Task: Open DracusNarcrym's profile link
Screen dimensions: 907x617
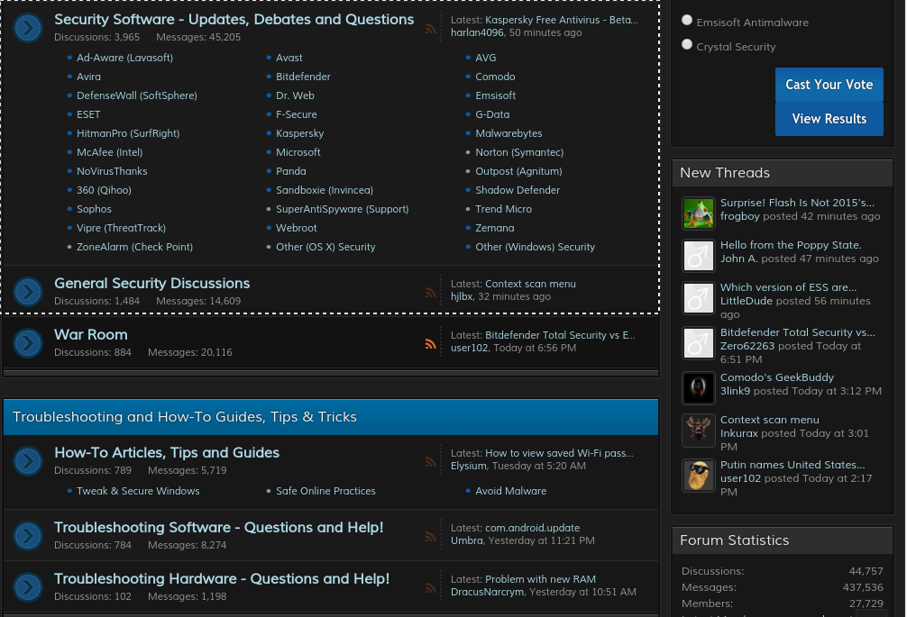Action: 488,592
